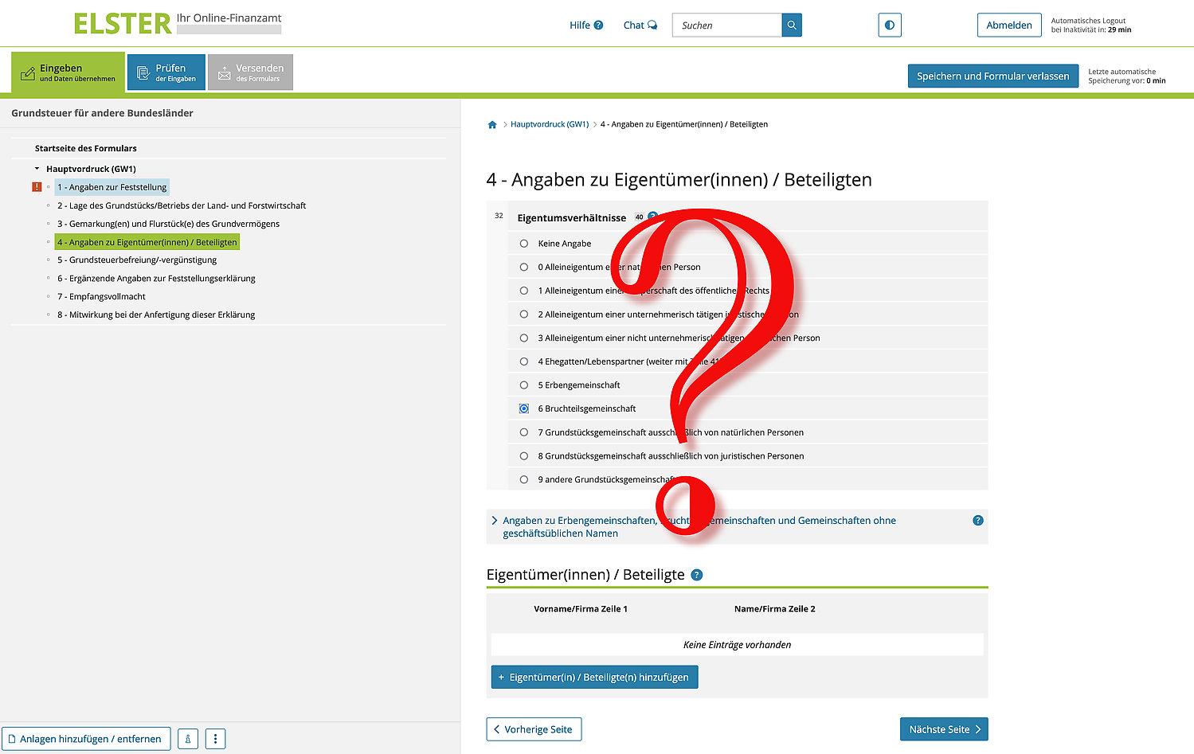Click the magnifier search button
The image size is (1194, 754).
(x=792, y=25)
